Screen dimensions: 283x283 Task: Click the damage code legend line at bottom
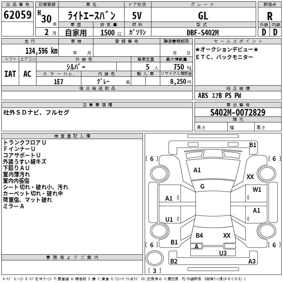[x=124, y=279]
